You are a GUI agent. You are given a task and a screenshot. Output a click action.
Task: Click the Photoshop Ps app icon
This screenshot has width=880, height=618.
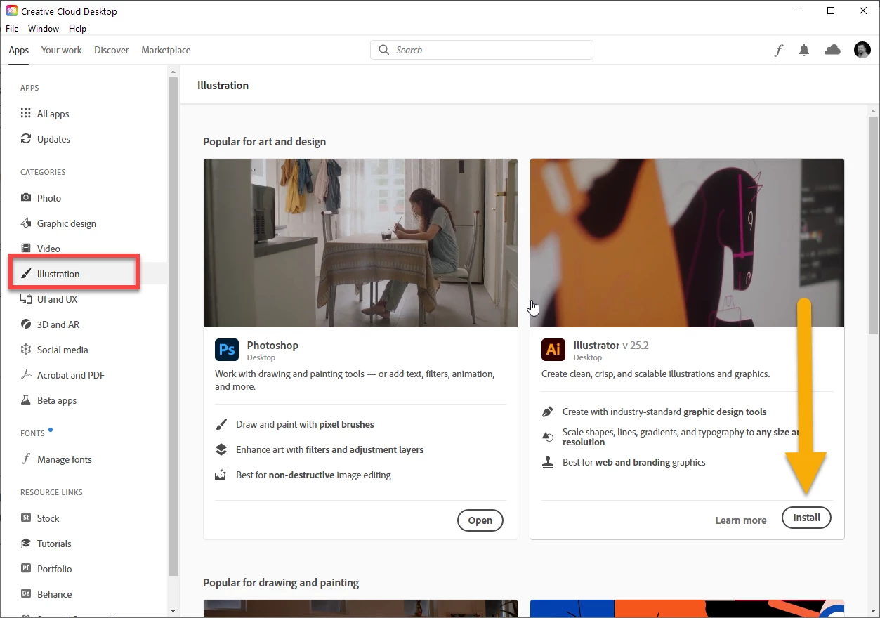227,350
